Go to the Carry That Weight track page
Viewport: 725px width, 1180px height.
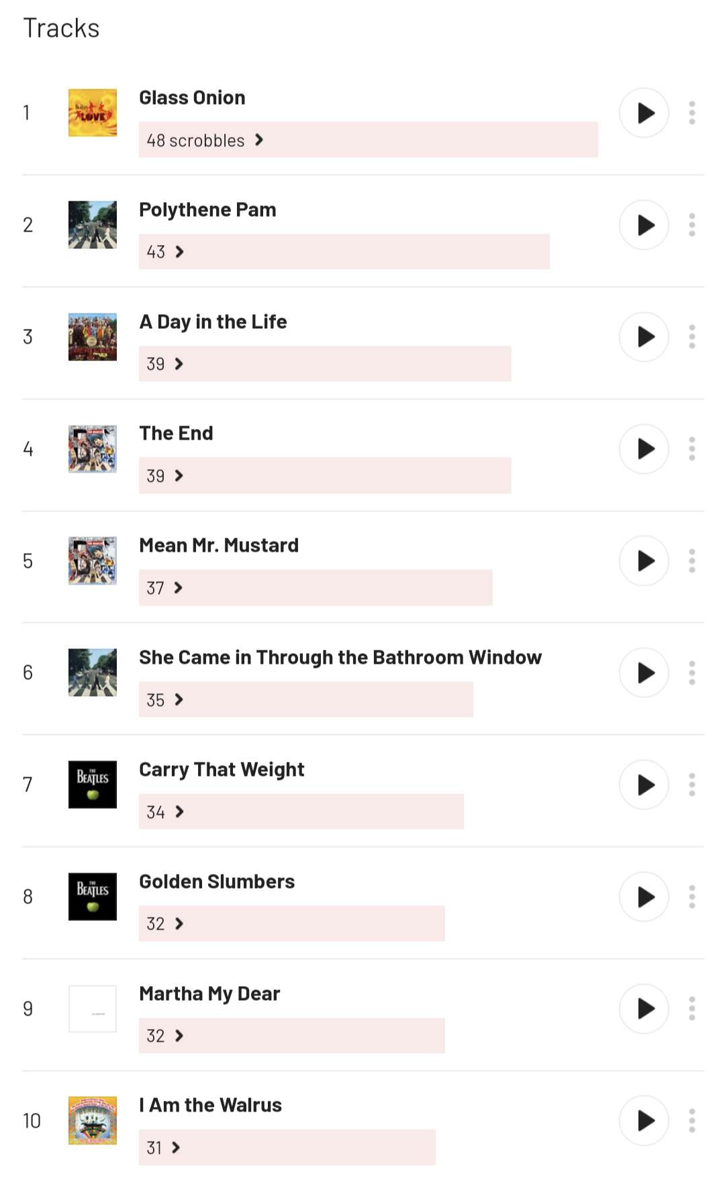click(222, 770)
